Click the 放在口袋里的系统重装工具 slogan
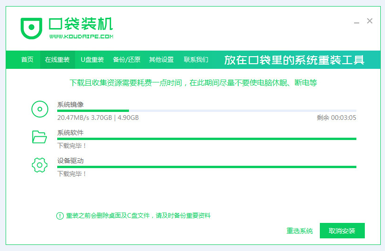Screen dimensions: 385x251 tap(294, 60)
